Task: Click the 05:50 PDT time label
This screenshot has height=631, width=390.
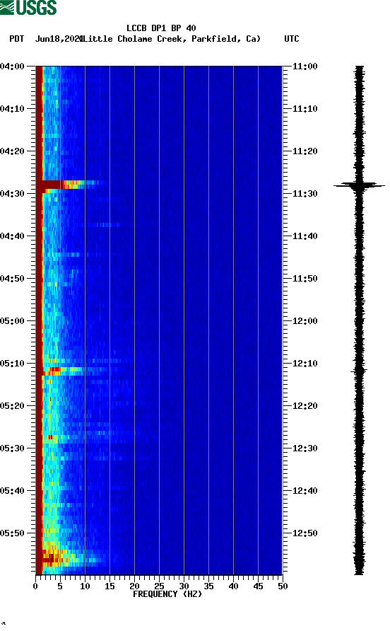Action: click(12, 533)
